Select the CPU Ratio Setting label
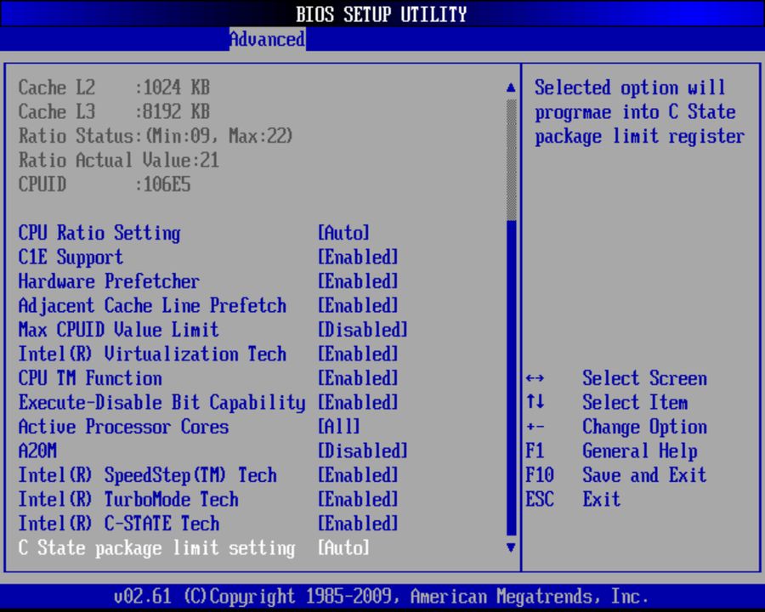 99,233
